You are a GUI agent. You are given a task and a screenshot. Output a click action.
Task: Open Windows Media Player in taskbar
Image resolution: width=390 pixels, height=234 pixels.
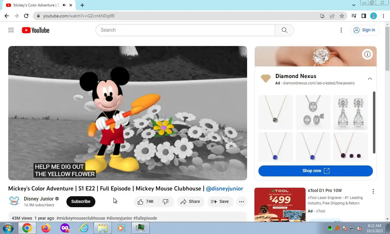(121, 228)
